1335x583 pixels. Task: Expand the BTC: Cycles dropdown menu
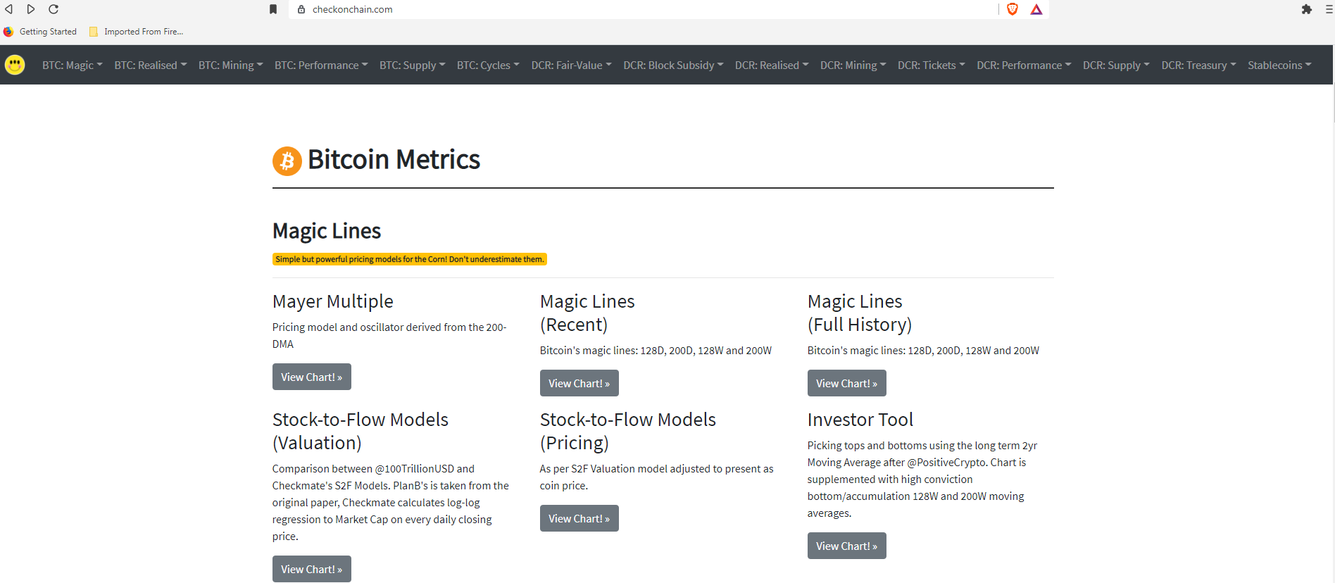[x=488, y=65]
